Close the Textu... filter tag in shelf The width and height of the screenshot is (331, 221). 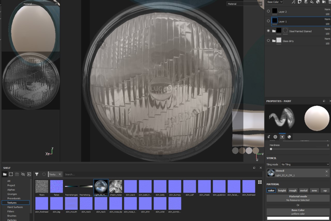click(60, 174)
